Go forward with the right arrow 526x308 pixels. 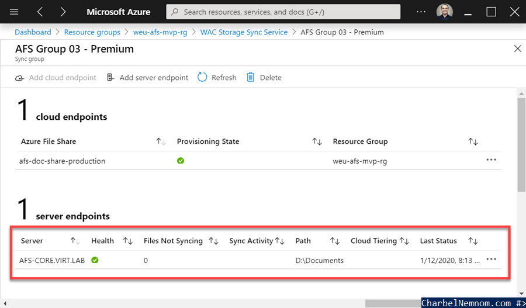(x=63, y=12)
